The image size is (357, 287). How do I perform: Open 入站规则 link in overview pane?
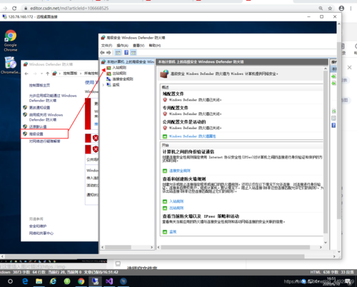(x=176, y=201)
